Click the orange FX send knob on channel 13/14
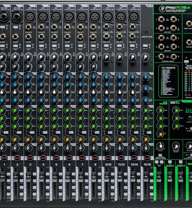The width and height of the screenshot is (192, 208). tap(133, 139)
